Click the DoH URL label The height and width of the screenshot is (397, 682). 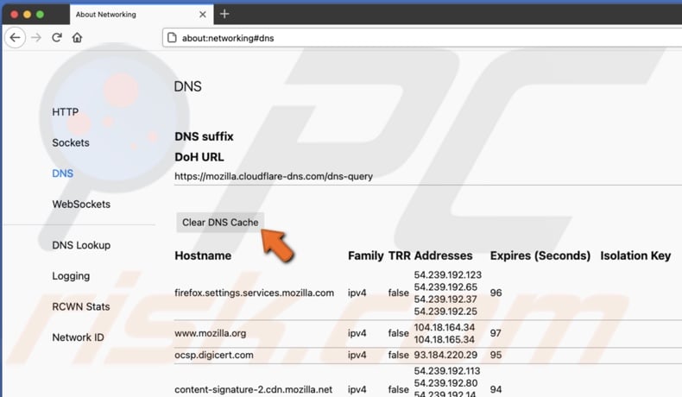[x=199, y=157]
